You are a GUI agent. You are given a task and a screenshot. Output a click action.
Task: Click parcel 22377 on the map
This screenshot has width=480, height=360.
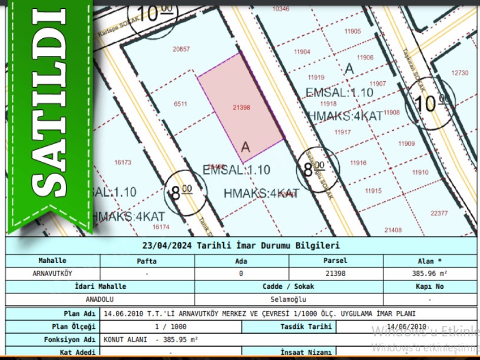click(439, 213)
